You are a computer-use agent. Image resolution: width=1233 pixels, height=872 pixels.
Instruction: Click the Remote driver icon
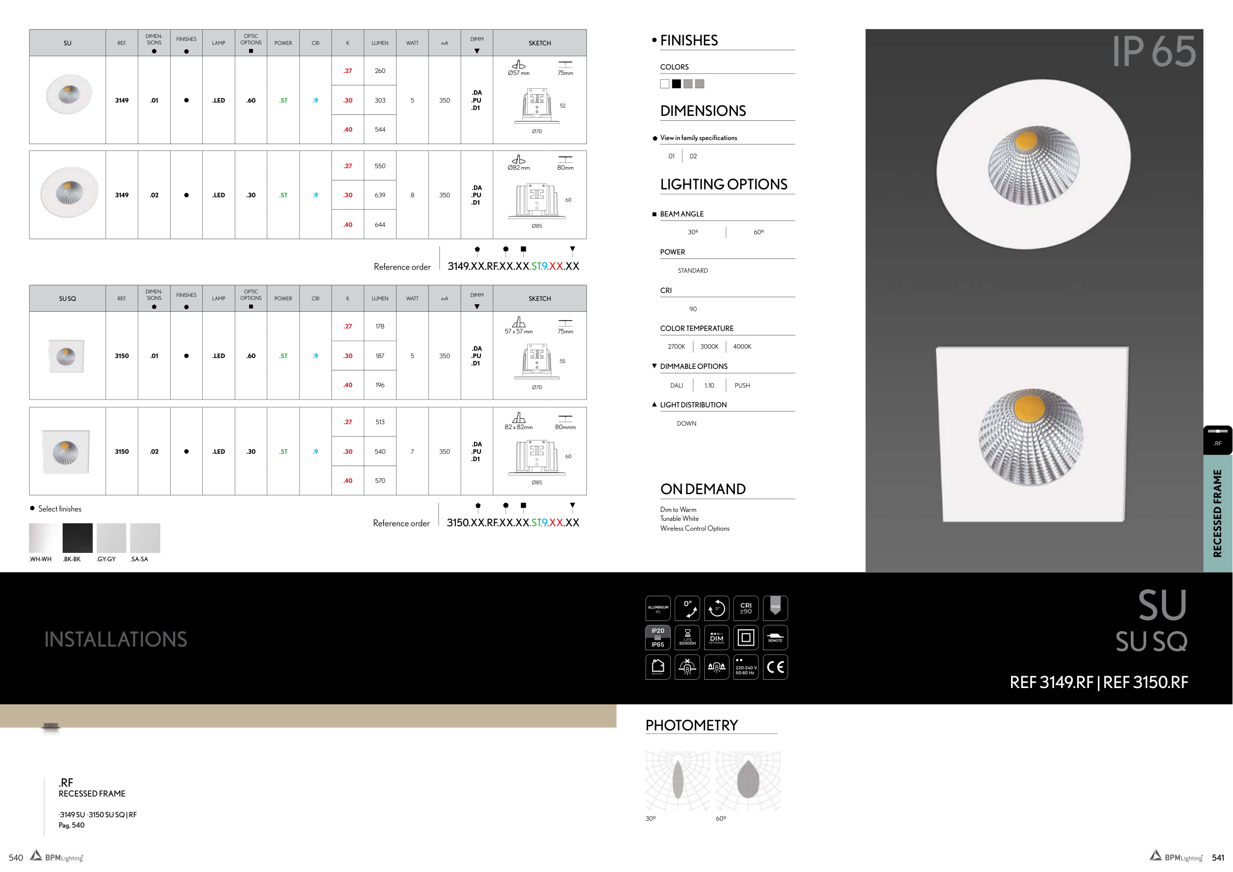click(775, 637)
